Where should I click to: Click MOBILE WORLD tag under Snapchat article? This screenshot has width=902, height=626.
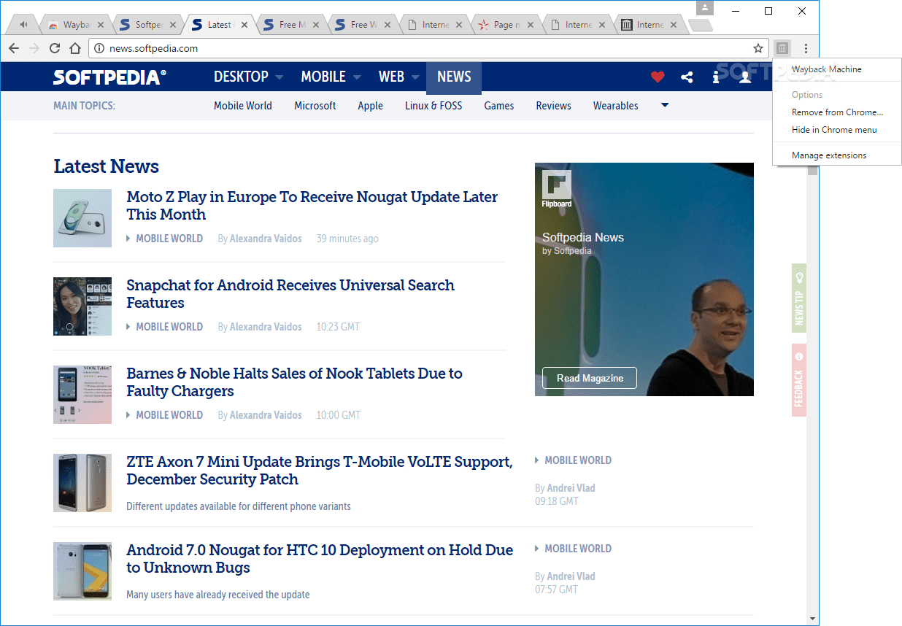pos(169,327)
